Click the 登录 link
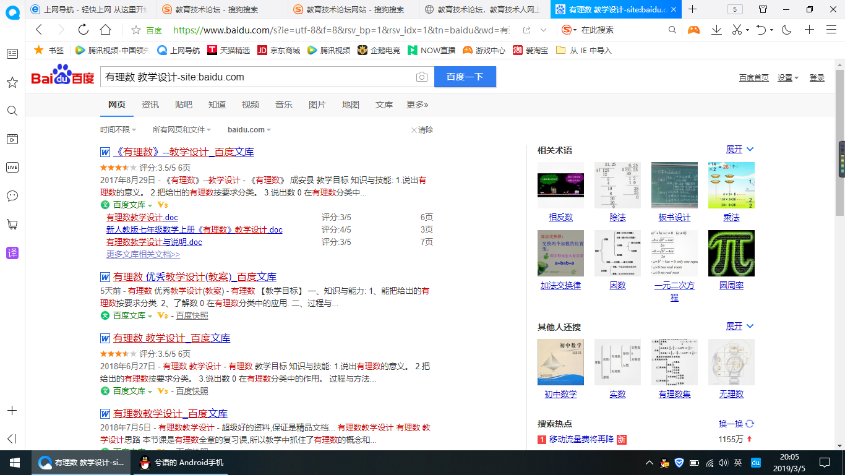 click(x=817, y=77)
